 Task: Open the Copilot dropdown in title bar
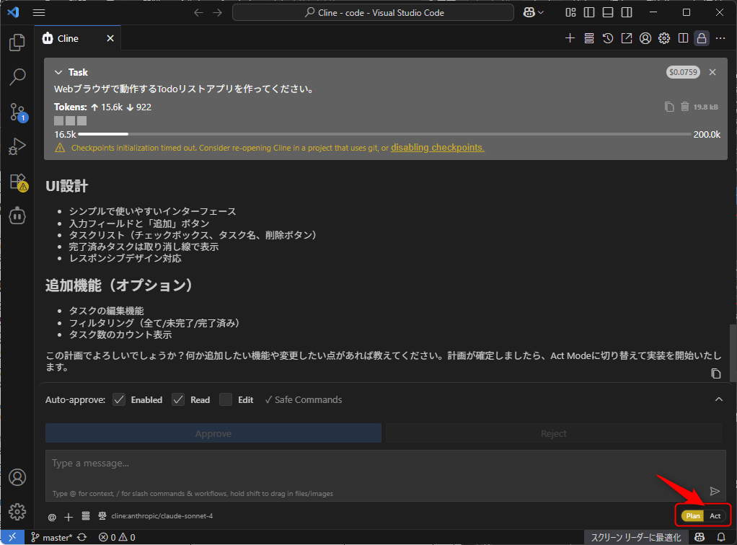[x=534, y=12]
